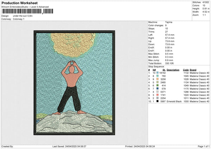Click the Emerald Black description text
The height and width of the screenshot is (149, 211).
(x=174, y=101)
